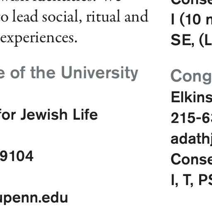This screenshot has height=212, width=212.
Task: Click the word 'lead' in serif paragraph
Action: tap(25, 16)
